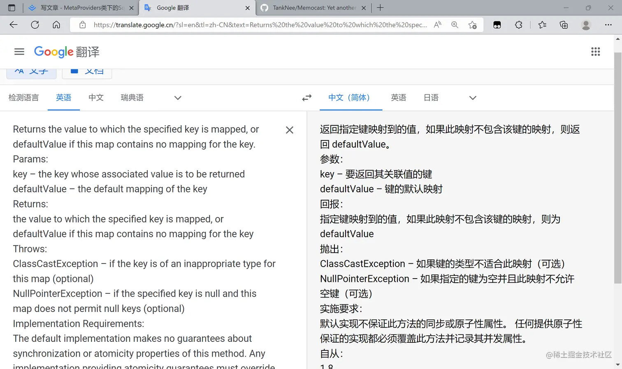Open a new browser tab
Screen dimensions: 622x369
[380, 8]
